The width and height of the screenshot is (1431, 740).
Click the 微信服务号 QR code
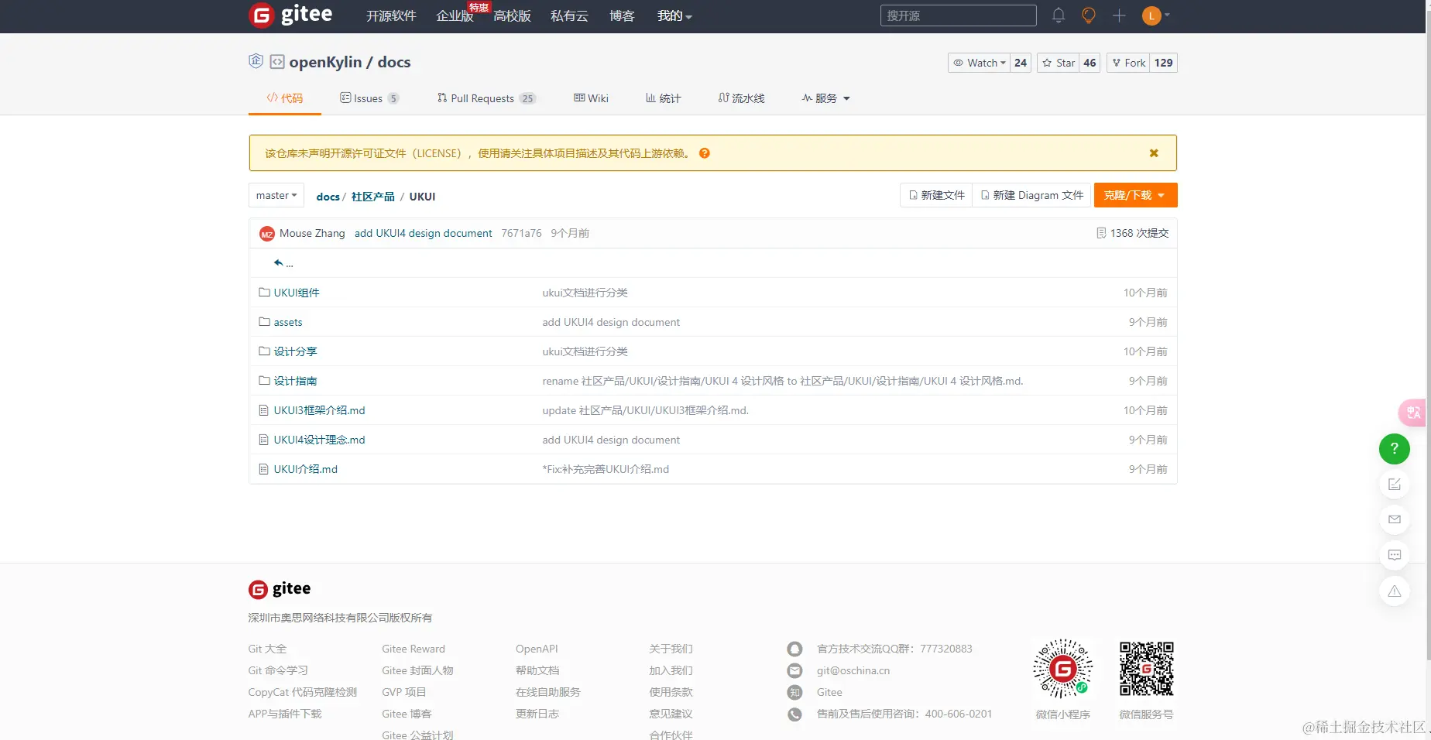1147,669
